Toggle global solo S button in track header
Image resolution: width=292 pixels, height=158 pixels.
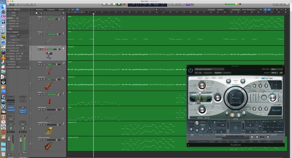(x=41, y=13)
